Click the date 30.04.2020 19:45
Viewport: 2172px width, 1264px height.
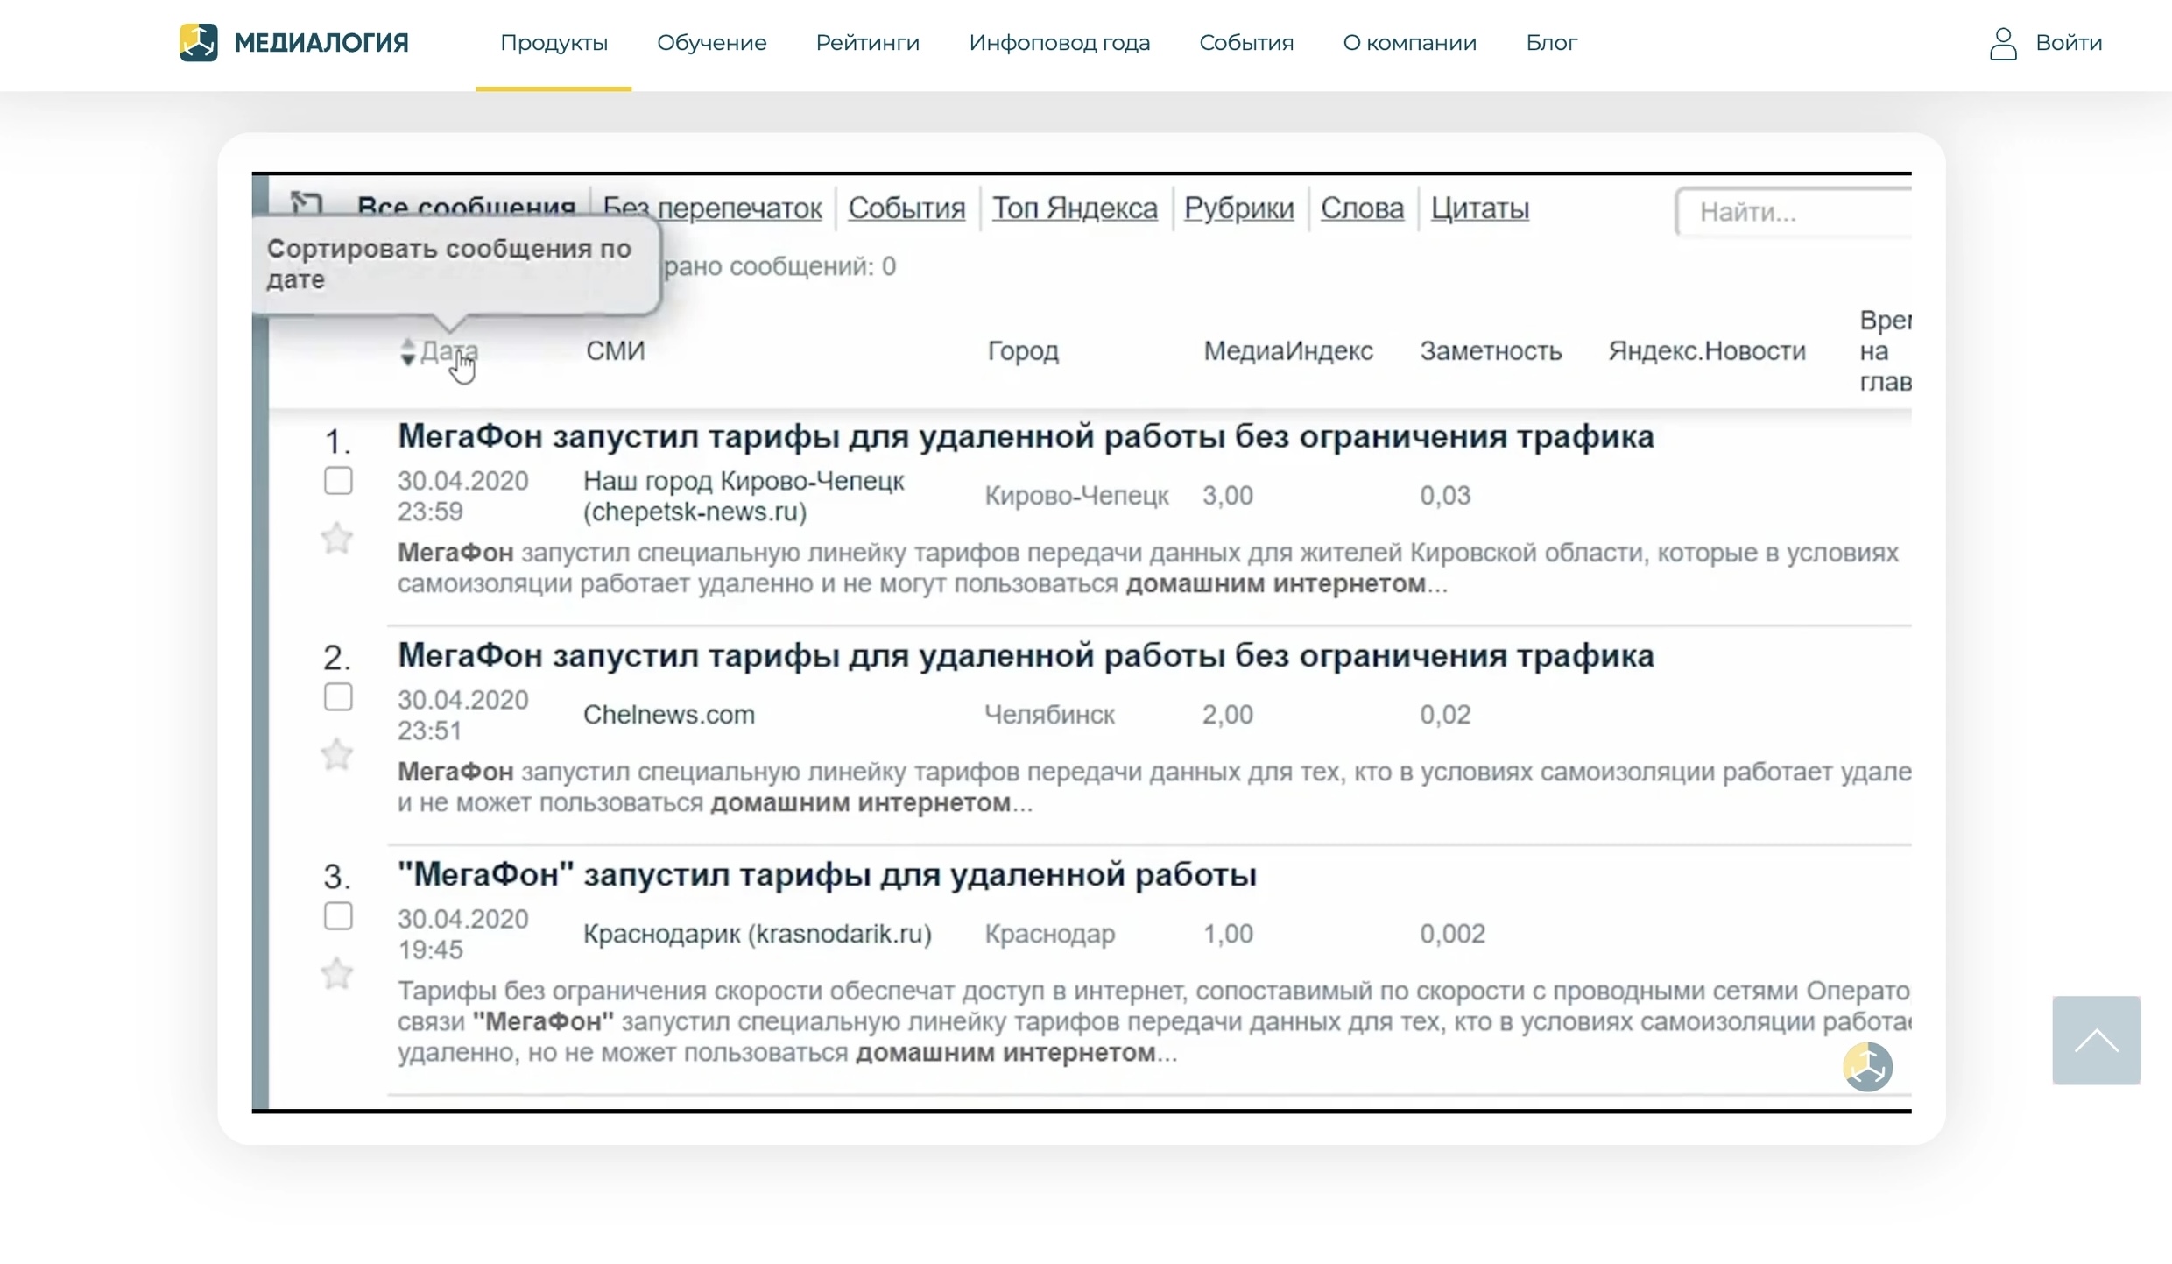[x=462, y=934]
